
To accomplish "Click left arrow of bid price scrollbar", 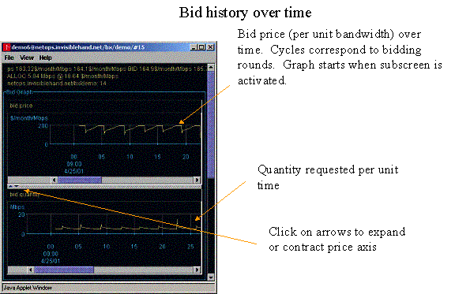I will click(55, 180).
